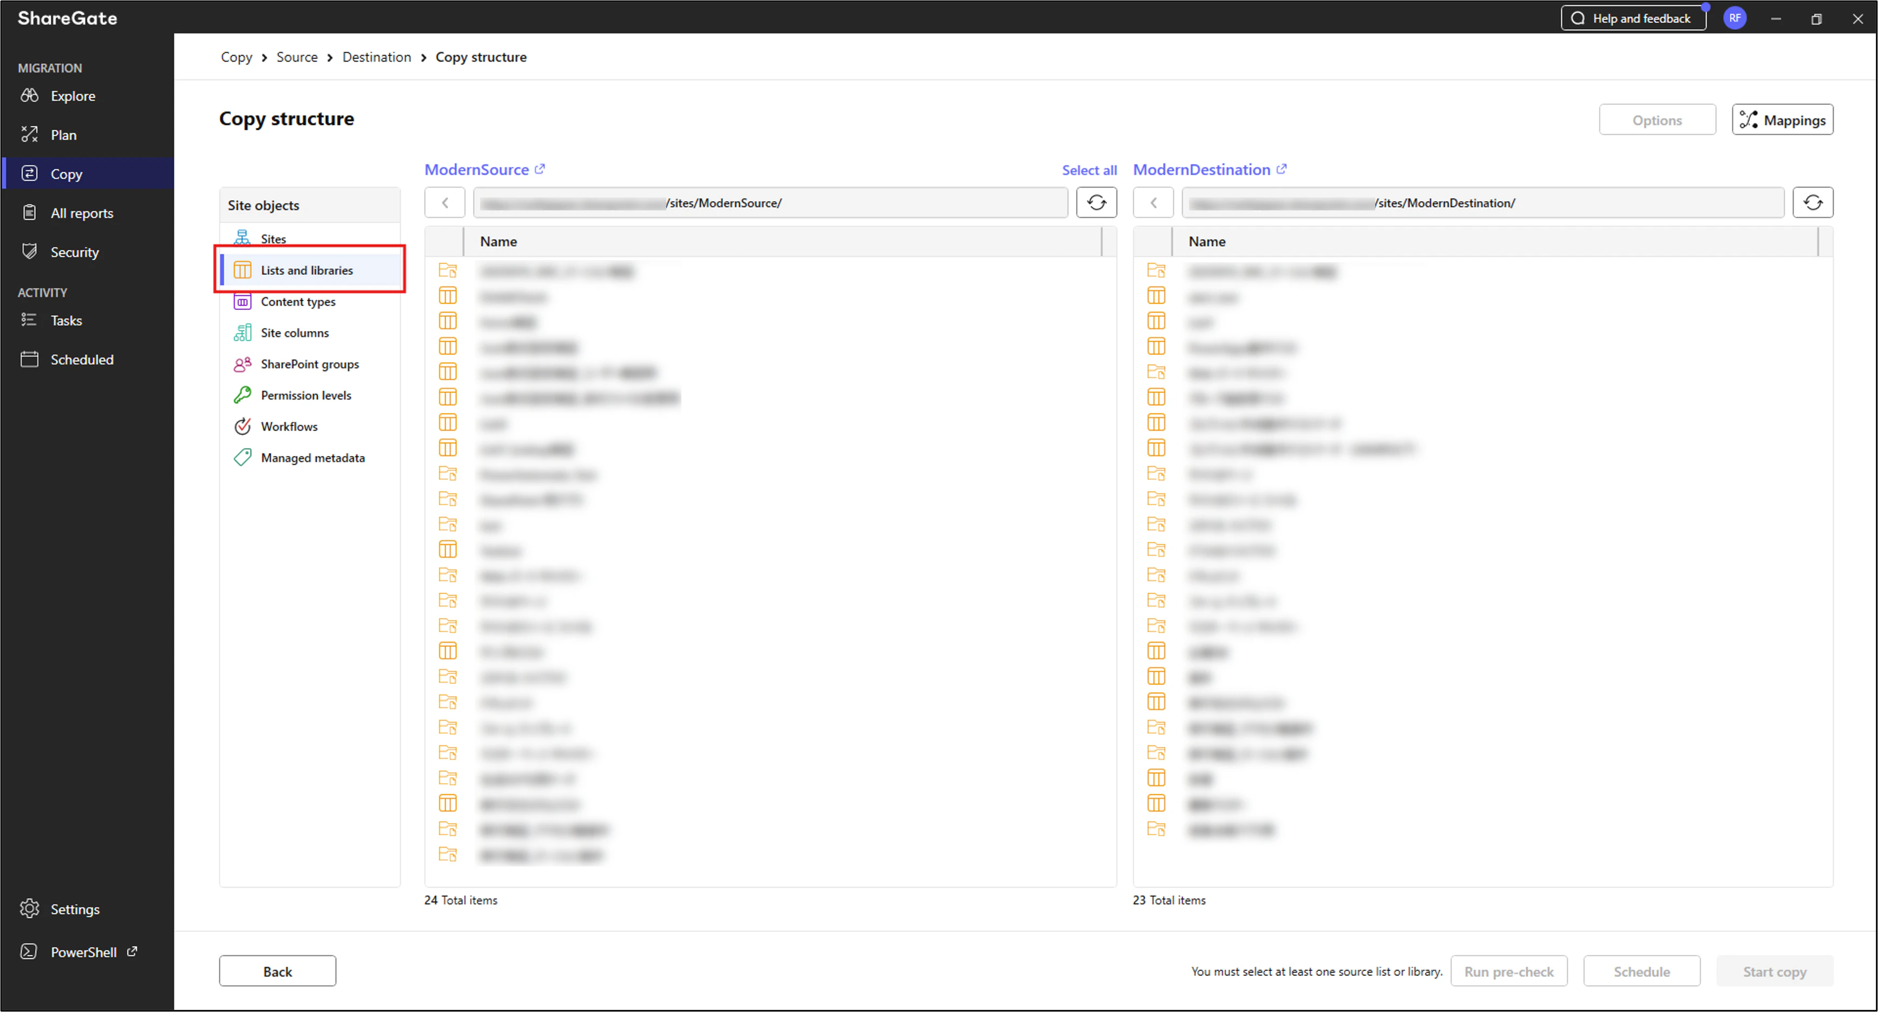Click the All reports clipboard icon
Screen dimensions: 1878x1012
(29, 212)
